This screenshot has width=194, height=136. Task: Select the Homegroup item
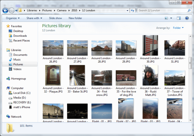tap(18, 79)
